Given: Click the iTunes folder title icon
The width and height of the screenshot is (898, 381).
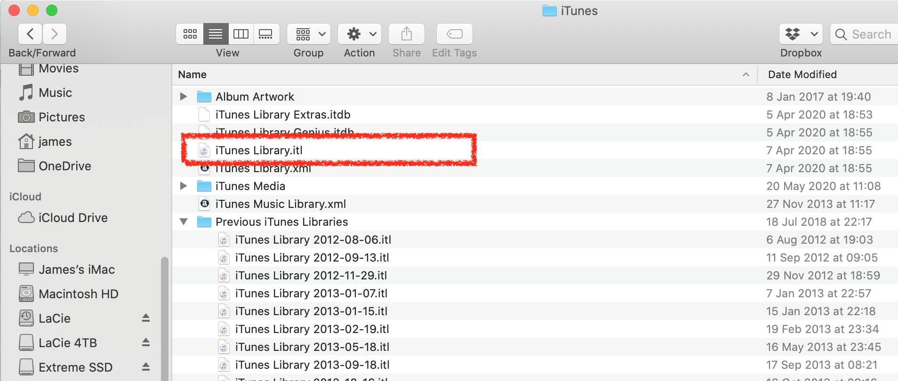Looking at the screenshot, I should (x=549, y=10).
